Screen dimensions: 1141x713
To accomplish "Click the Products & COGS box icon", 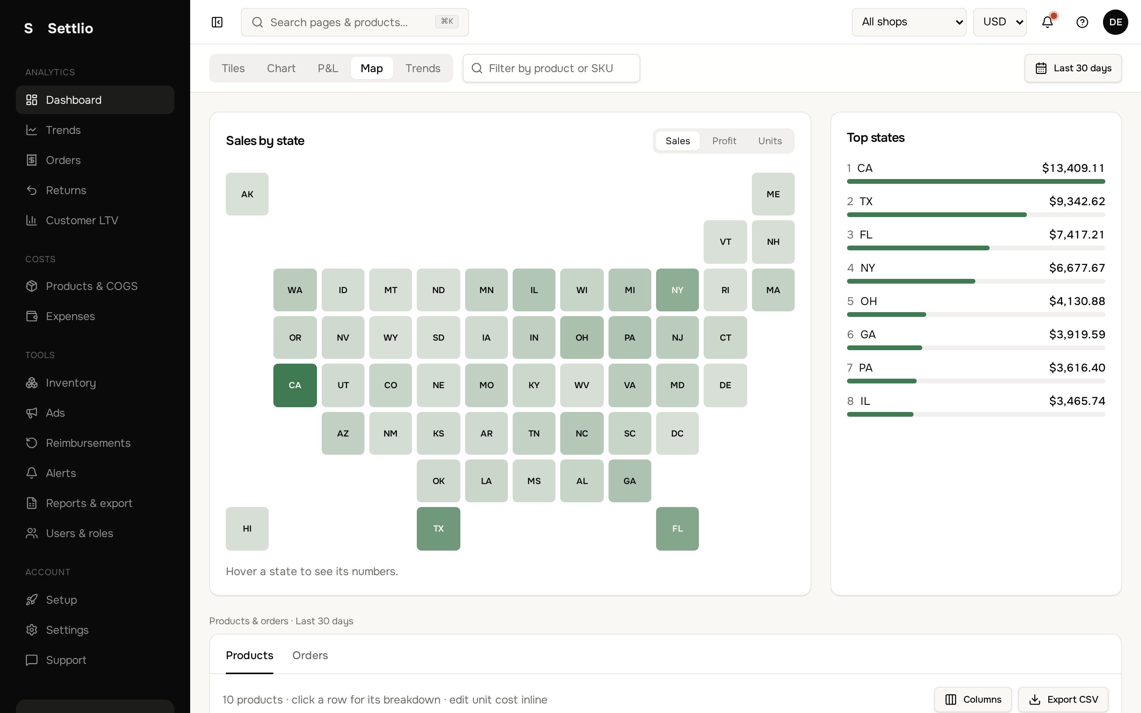I will pos(32,286).
